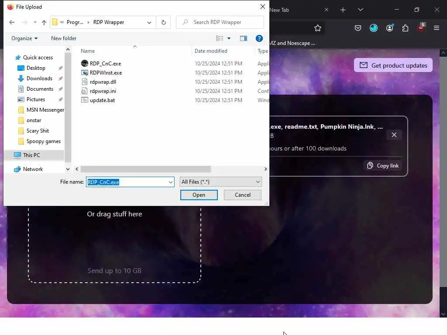Expand the address bar path dropdown
The width and height of the screenshot is (447, 335).
149,23
